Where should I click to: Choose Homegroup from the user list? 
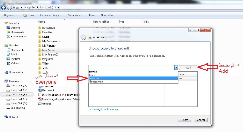coord(133,81)
